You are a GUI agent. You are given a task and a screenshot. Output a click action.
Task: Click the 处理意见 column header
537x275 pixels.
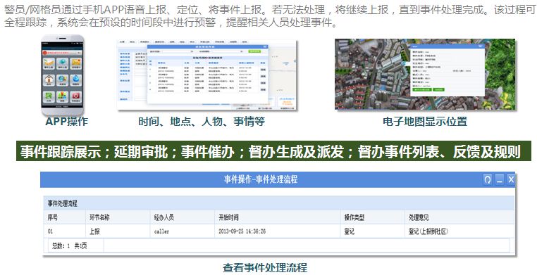point(419,217)
